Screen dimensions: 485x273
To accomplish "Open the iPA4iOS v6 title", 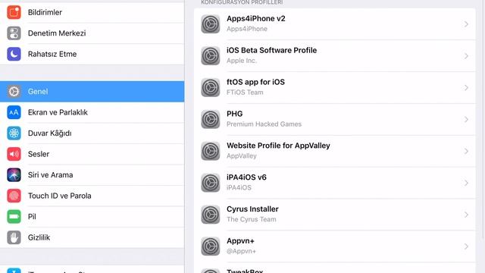I will [x=246, y=177].
